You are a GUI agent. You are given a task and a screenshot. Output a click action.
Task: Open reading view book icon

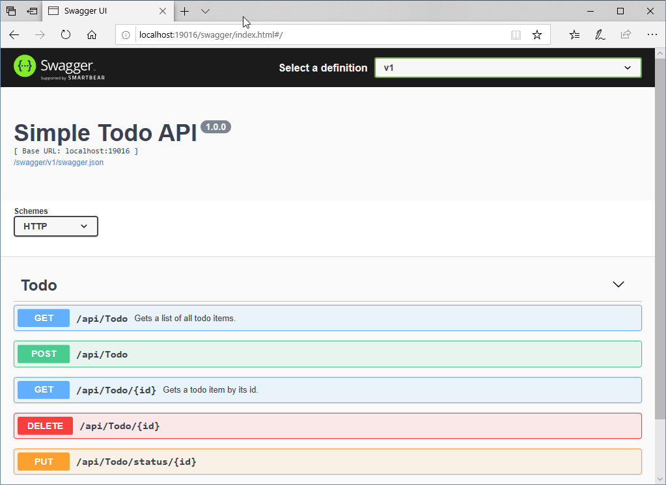(x=516, y=35)
